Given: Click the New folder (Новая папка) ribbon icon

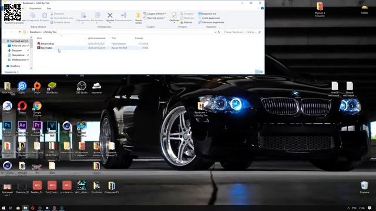Looking at the screenshot, I should pos(139,18).
